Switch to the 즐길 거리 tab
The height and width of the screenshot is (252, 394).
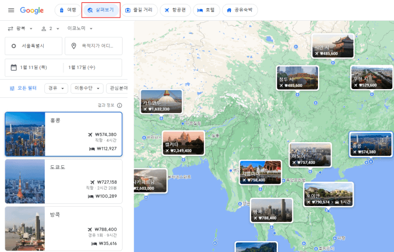tap(139, 10)
